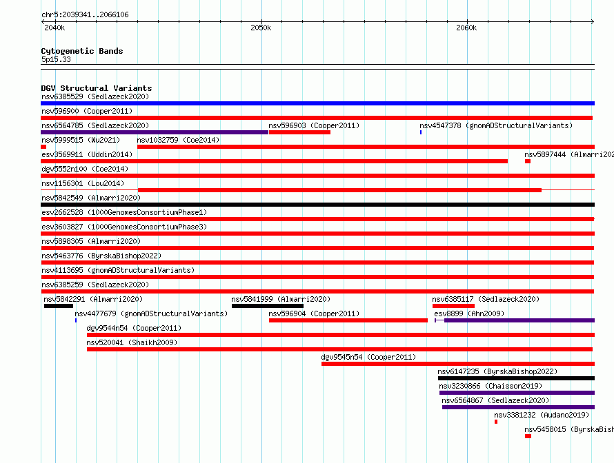Open nsv5842549 (Almarri2020) label
The image size is (614, 463).
[91, 198]
